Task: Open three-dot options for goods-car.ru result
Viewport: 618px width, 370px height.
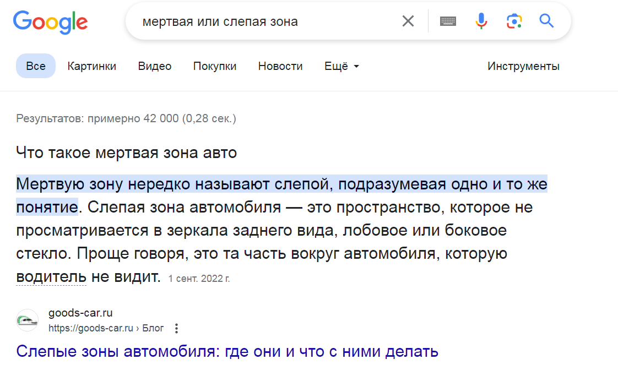Action: 177,328
